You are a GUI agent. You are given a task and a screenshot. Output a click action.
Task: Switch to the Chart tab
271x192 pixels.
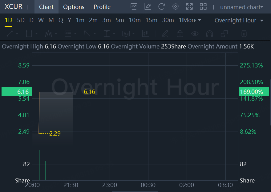click(x=46, y=7)
